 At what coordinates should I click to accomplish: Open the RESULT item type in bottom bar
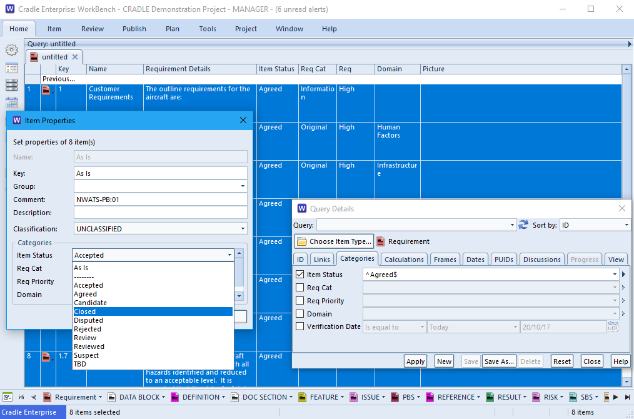point(506,397)
